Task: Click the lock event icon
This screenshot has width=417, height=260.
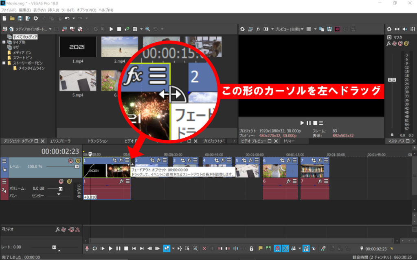Action: [251, 248]
